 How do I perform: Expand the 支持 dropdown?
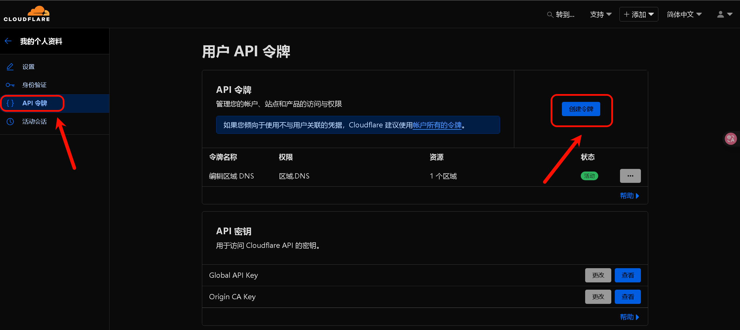click(601, 15)
